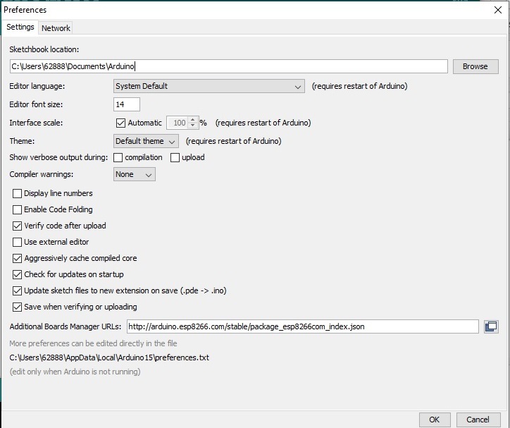
Task: Increase interface scale with the up arrow
Action: click(x=193, y=120)
